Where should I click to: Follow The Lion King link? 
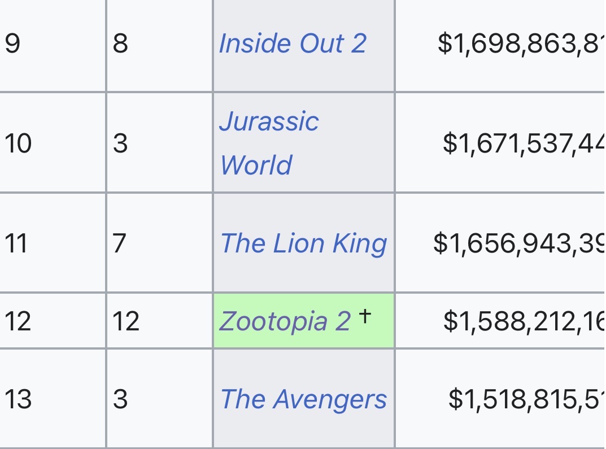click(x=303, y=243)
